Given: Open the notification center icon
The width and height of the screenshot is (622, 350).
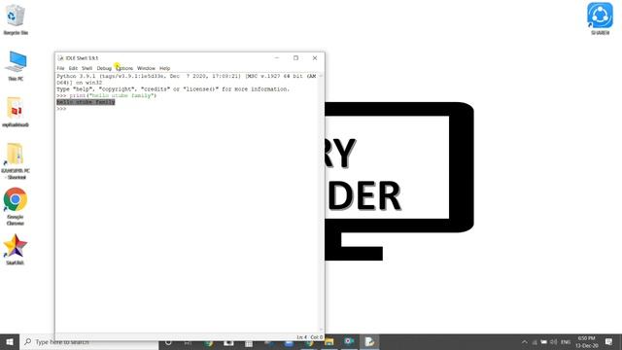Looking at the screenshot, I should [609, 342].
